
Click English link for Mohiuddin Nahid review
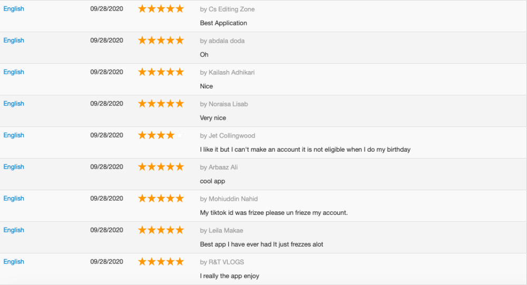(x=14, y=199)
